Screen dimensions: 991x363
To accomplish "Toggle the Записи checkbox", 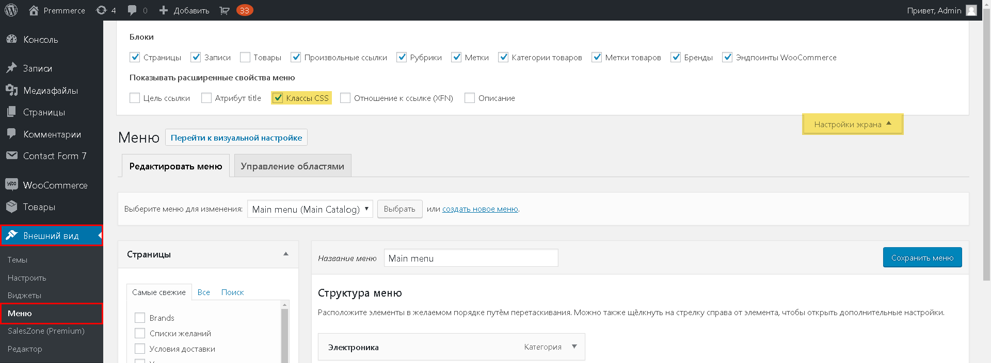I will [x=196, y=57].
